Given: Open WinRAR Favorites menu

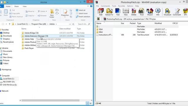Looking at the screenshot, I should click(x=121, y=6).
